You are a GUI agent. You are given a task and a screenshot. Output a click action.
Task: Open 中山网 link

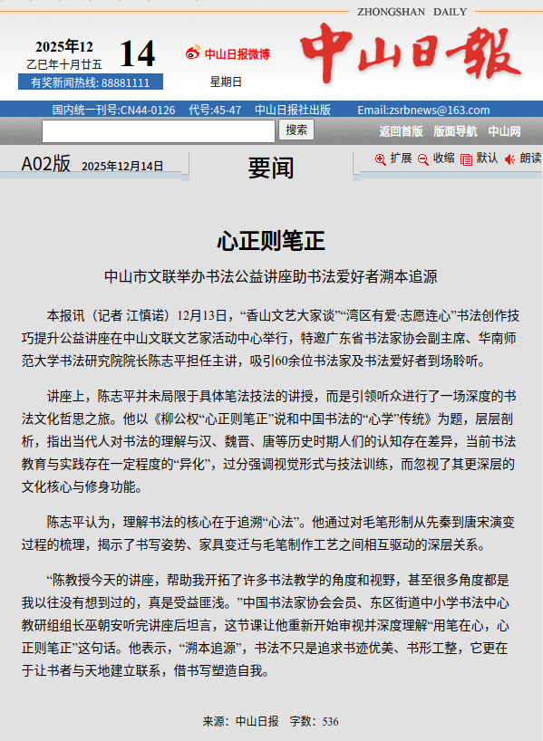tap(504, 131)
